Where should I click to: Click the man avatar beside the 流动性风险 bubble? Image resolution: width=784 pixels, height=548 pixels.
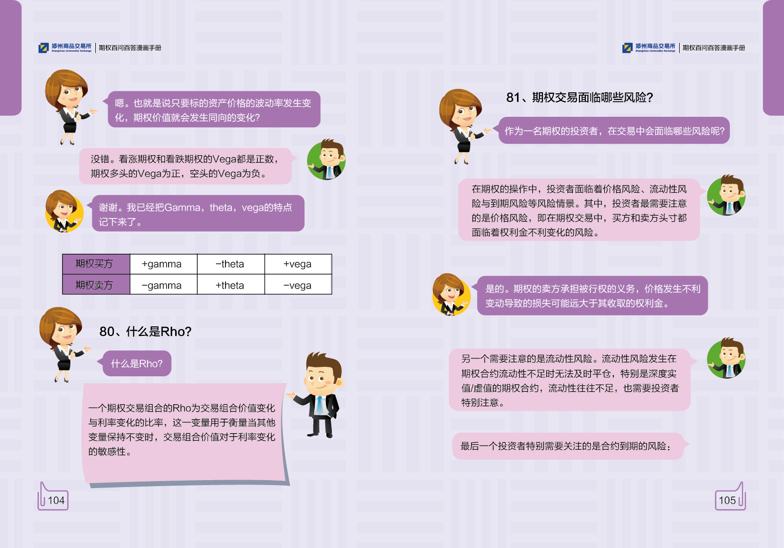pos(727,358)
